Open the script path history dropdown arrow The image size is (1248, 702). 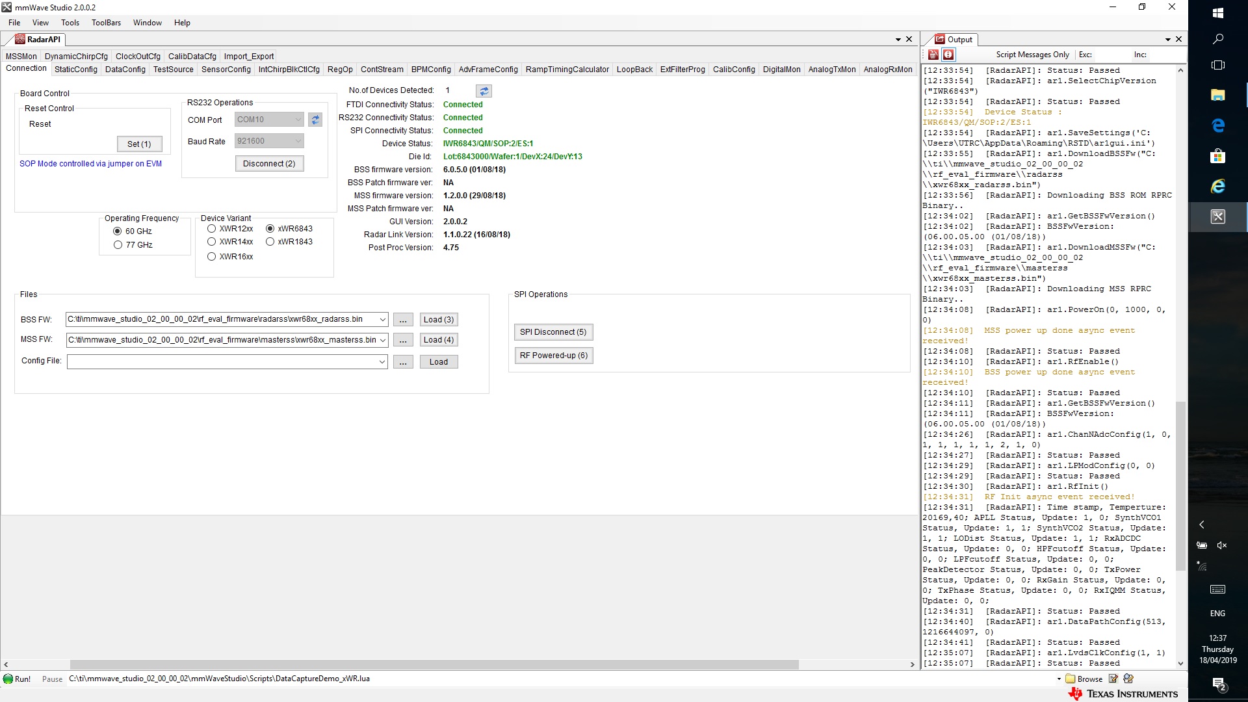coord(1059,679)
